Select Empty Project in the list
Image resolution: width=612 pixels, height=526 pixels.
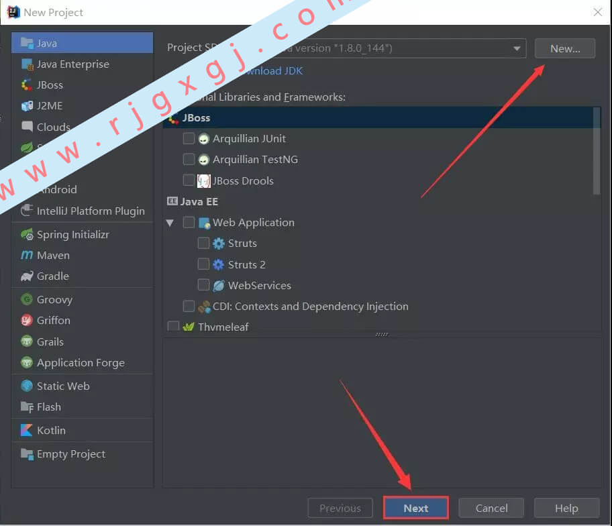tap(82, 454)
